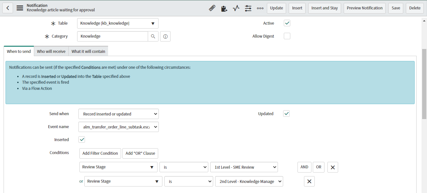Click the Category lookup magnifier icon
The width and height of the screenshot is (427, 193).
(153, 36)
